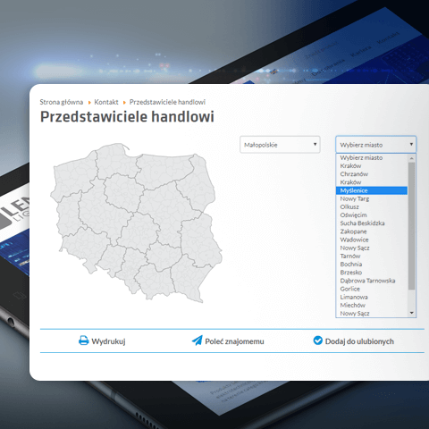Click the Poland map graphic
Image resolution: width=429 pixels, height=429 pixels.
136,223
